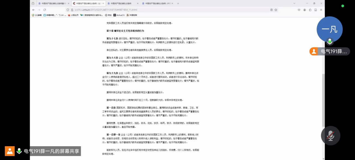Open the extensions puzzle icon

(x=310, y=10)
